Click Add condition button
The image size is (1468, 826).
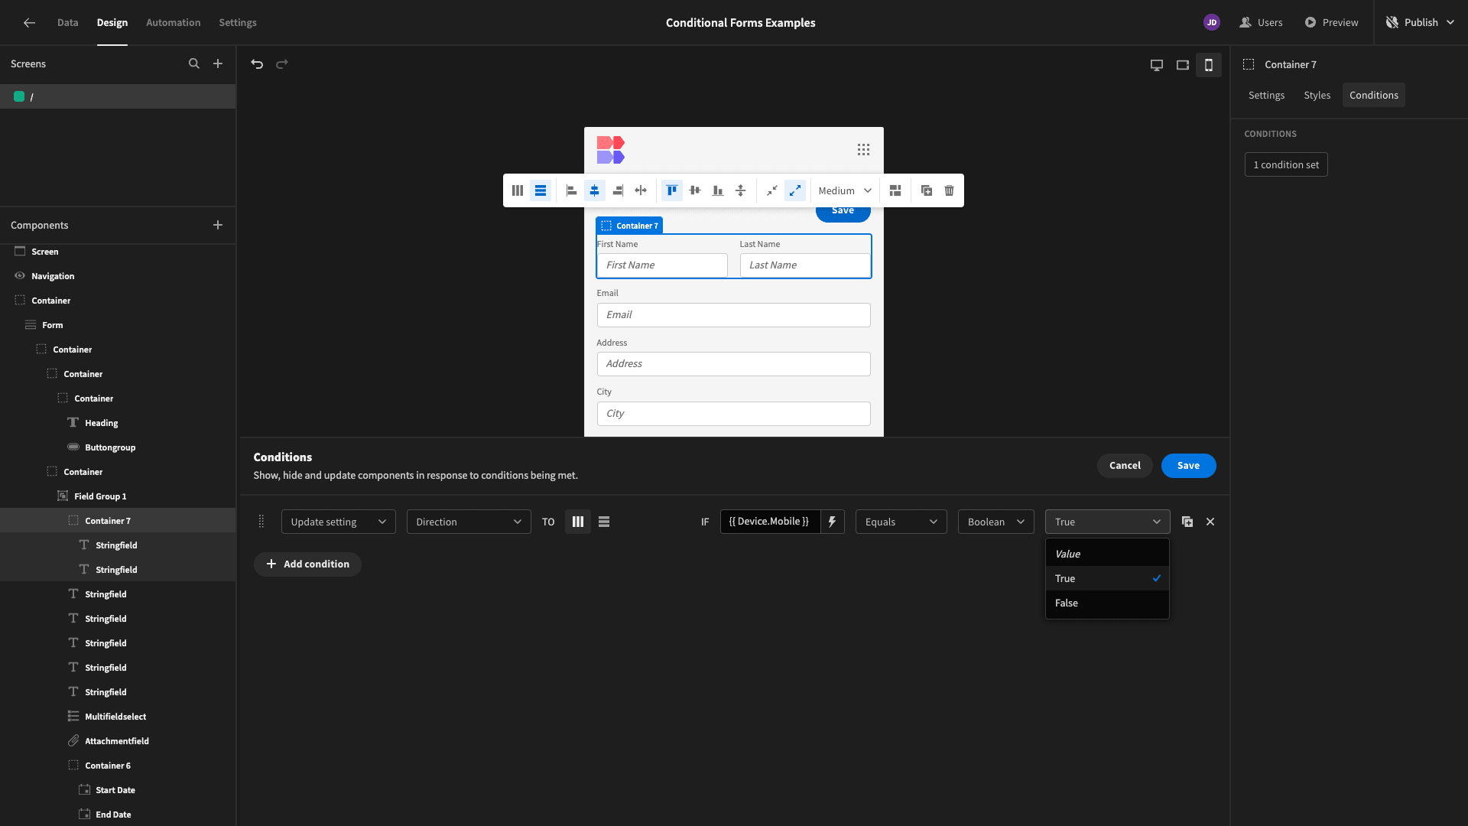[x=307, y=564]
